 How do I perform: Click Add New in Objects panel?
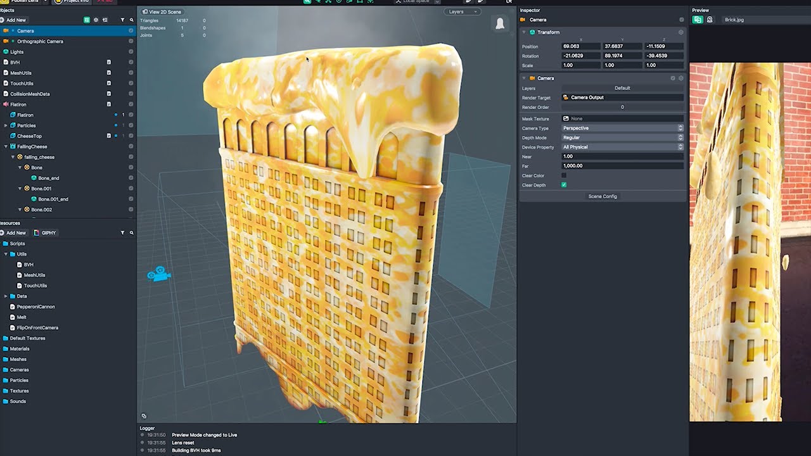13,20
